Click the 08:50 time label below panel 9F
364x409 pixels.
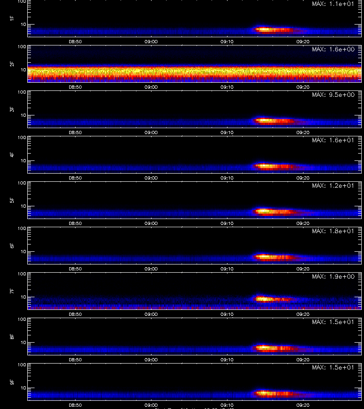75,405
